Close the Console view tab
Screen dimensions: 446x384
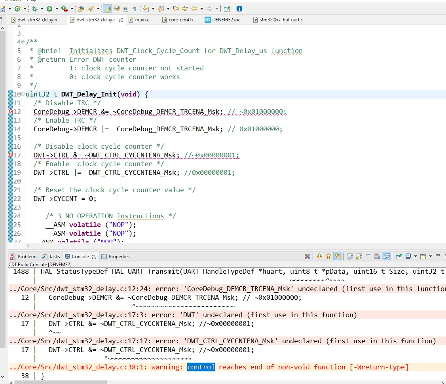coord(94,256)
